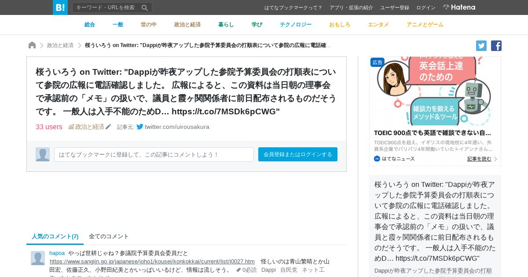
Task: Select the 暮らし category tab
Action: [226, 25]
